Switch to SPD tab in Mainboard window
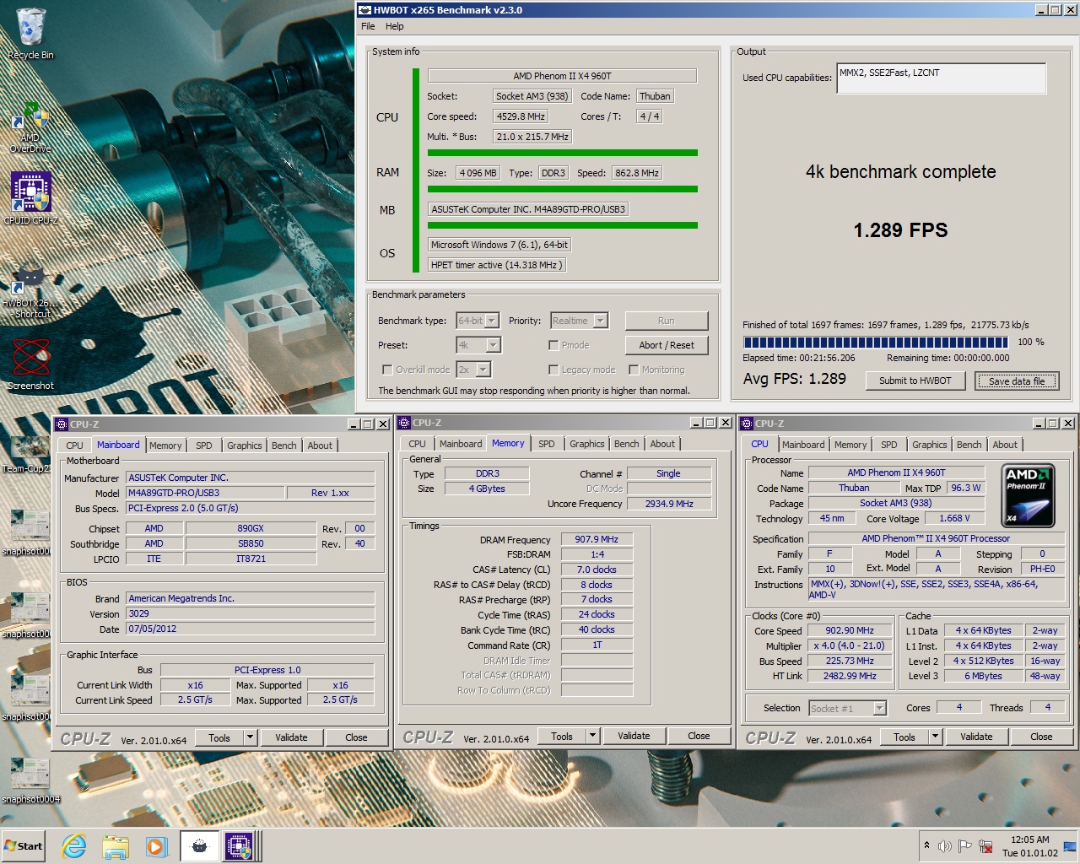 click(x=204, y=445)
